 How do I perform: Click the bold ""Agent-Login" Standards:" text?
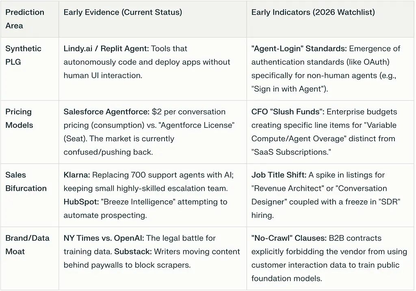pyautogui.click(x=299, y=48)
